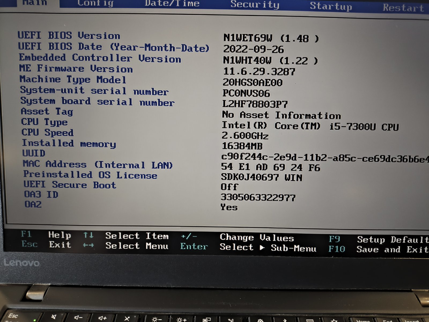The height and width of the screenshot is (322, 429).
Task: Click the BIOS date value 2022-09-26
Action: click(253, 49)
